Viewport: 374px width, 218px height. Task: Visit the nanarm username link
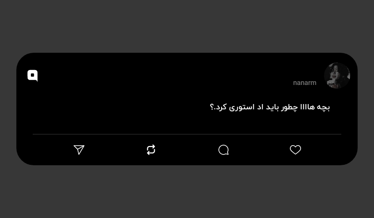pyautogui.click(x=305, y=83)
